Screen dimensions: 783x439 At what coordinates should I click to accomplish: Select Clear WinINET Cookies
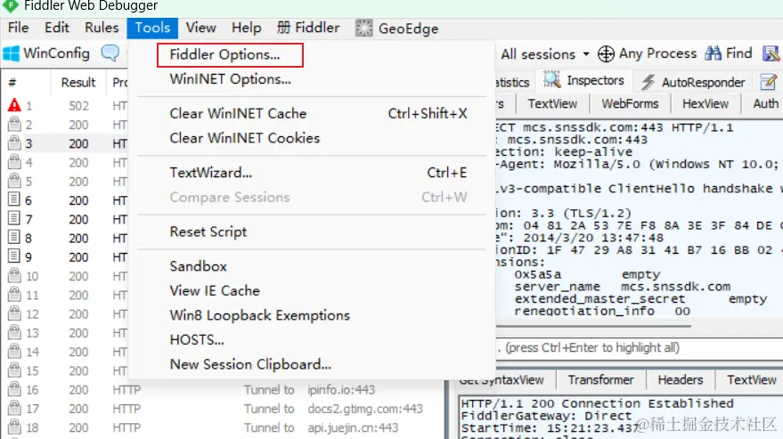tap(245, 138)
